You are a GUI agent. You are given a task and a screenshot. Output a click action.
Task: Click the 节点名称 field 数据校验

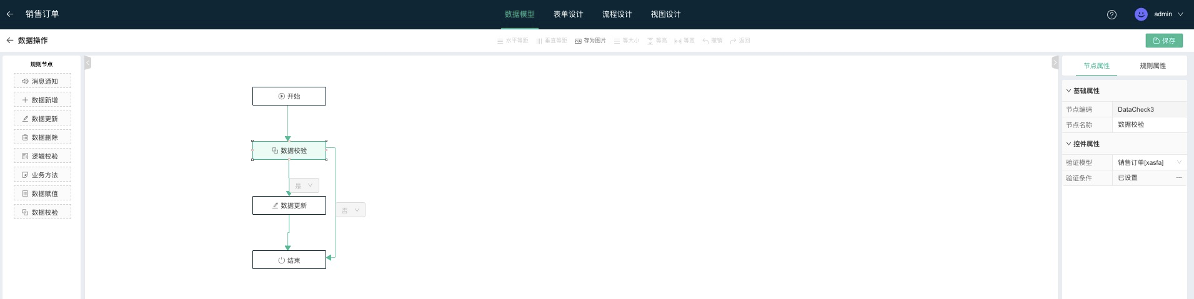click(x=1150, y=125)
